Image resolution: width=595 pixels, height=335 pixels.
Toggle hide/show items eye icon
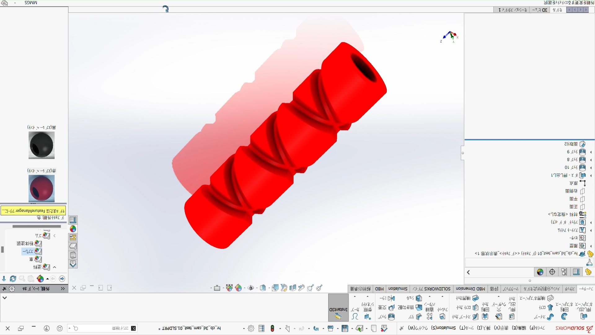[251, 288]
